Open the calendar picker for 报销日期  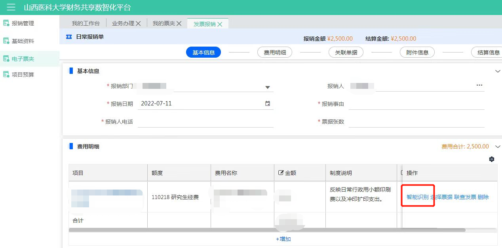coord(268,103)
